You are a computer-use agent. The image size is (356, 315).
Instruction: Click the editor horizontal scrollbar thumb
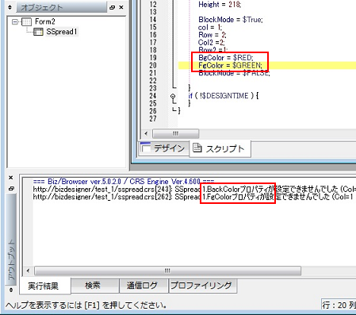(176, 133)
